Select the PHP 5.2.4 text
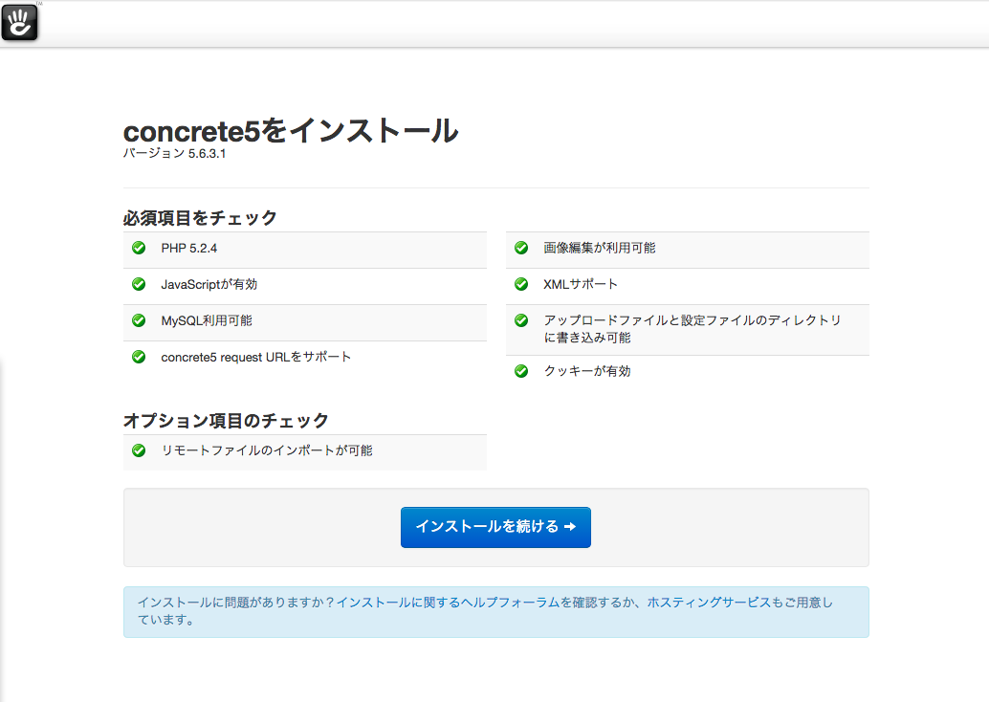The image size is (989, 702). click(188, 249)
